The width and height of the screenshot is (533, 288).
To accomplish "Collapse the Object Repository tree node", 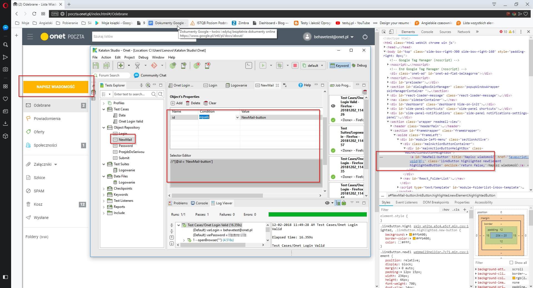I will point(104,128).
